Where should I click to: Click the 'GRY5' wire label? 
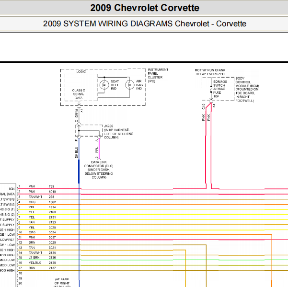coord(76,113)
